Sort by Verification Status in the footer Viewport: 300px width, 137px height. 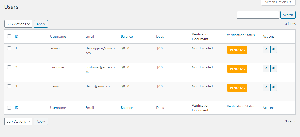click(x=241, y=106)
